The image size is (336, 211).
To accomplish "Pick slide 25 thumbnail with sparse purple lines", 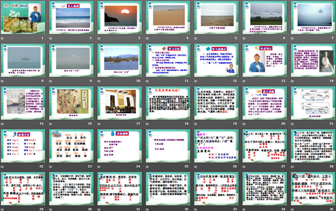I will [x=168, y=146].
